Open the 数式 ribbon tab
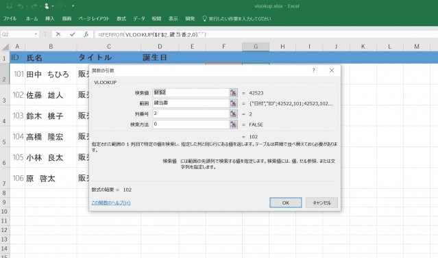This screenshot has width=438, height=258. 121,18
